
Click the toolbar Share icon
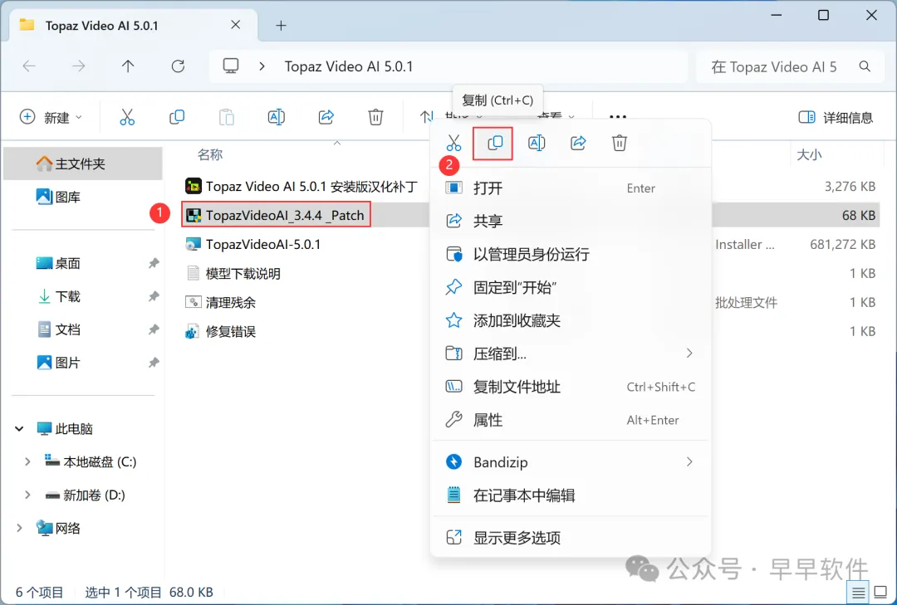click(326, 117)
